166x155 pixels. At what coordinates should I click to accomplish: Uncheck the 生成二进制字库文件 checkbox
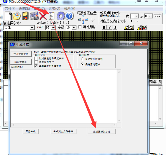click(x=36, y=66)
